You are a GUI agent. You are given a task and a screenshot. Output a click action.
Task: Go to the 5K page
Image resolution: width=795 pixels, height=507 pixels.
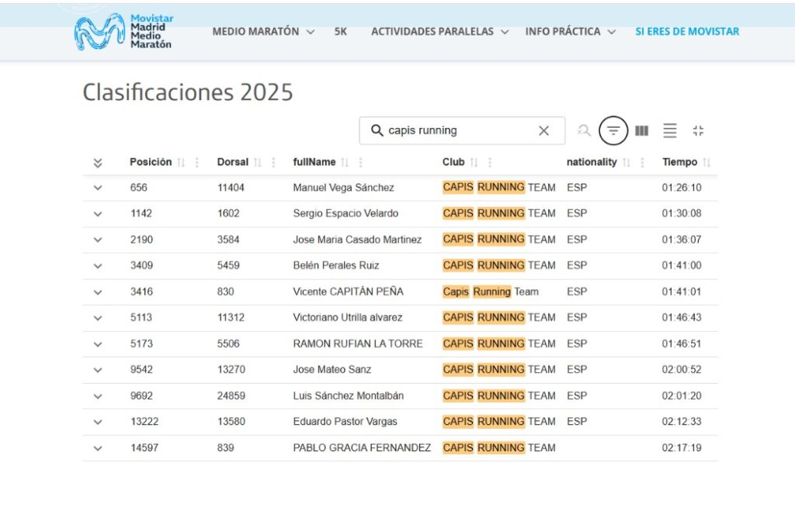pyautogui.click(x=341, y=32)
